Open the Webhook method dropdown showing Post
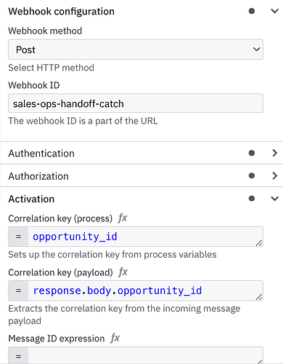Image resolution: width=283 pixels, height=364 pixels. tap(136, 50)
